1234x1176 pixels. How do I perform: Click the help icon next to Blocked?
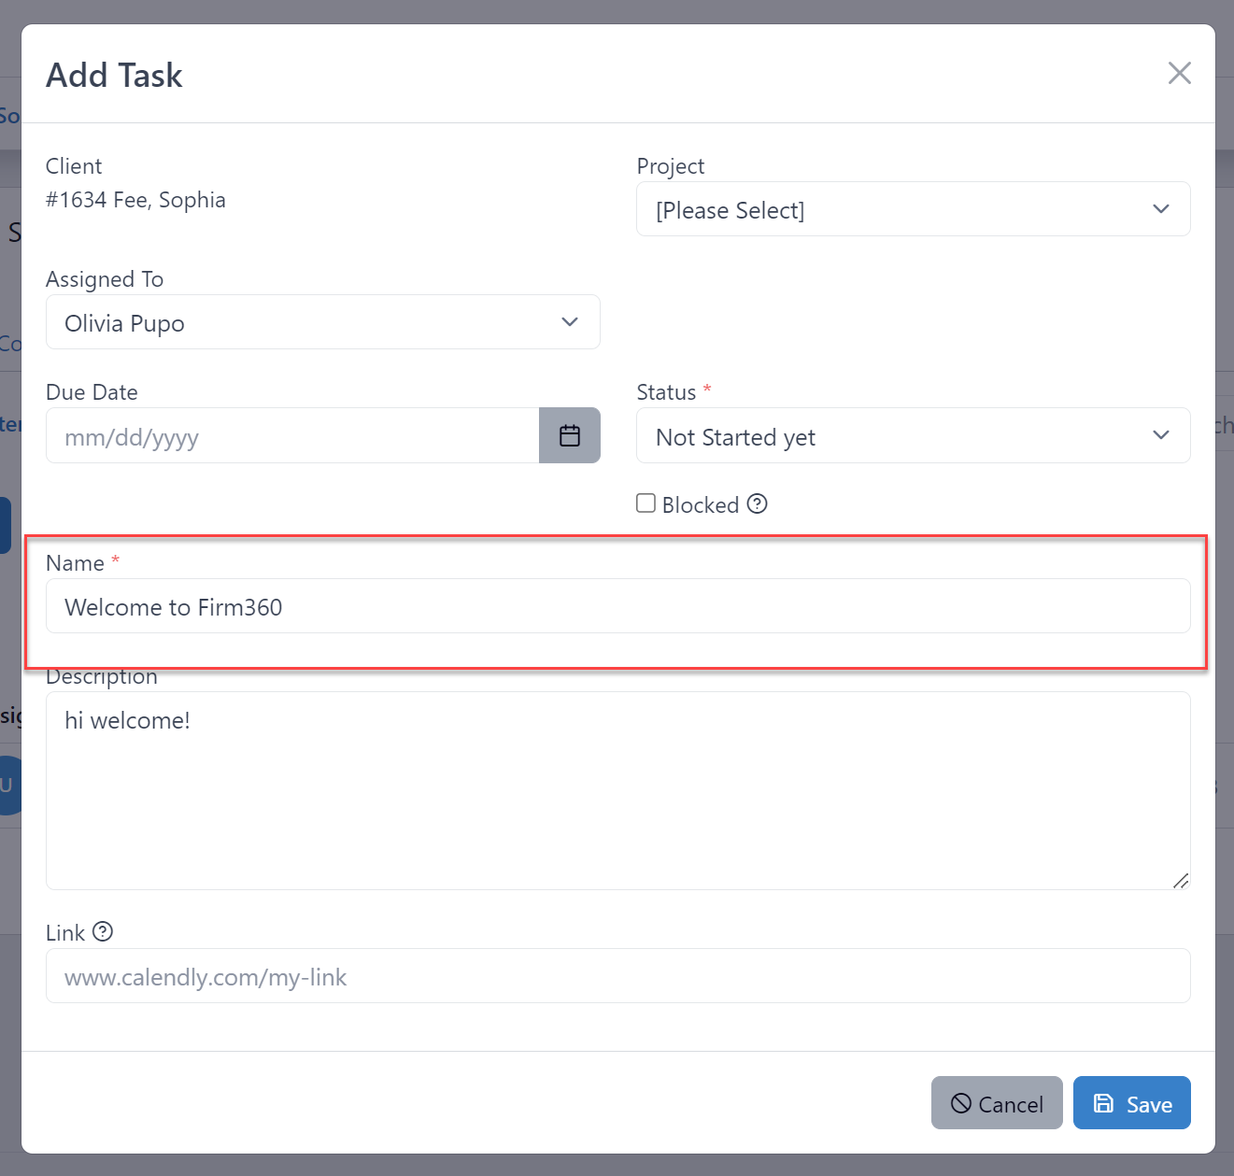(758, 504)
